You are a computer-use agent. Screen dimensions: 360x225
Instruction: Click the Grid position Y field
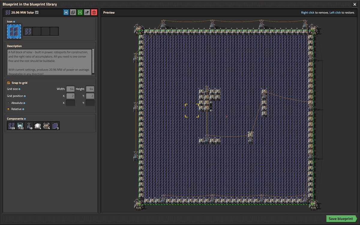coord(90,96)
